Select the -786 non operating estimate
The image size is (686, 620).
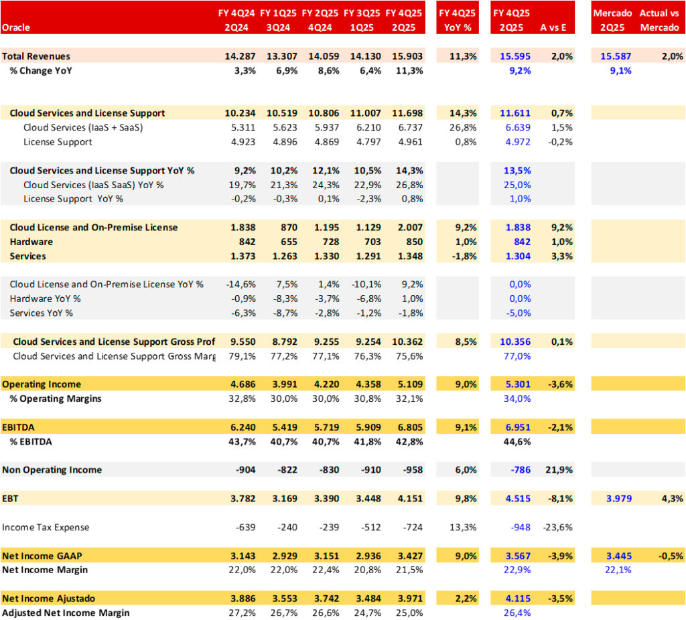click(x=519, y=469)
